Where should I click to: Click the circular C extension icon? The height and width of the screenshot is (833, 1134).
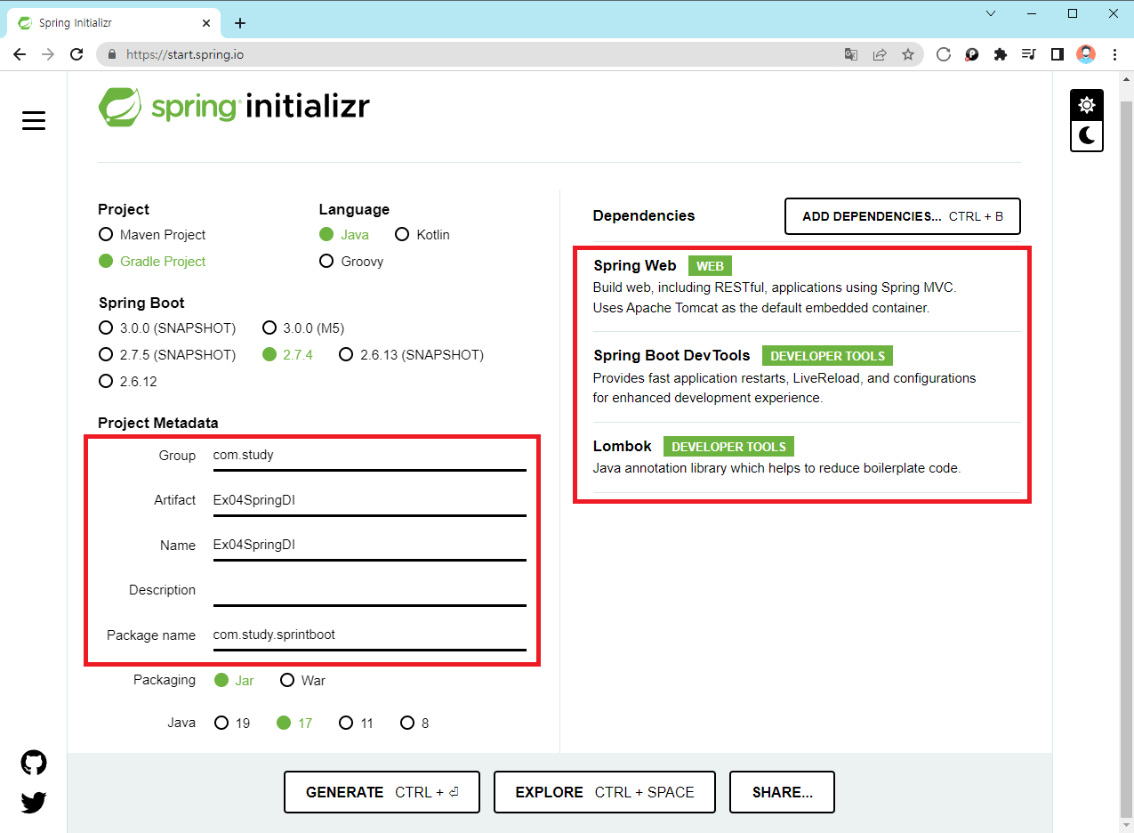pos(944,54)
